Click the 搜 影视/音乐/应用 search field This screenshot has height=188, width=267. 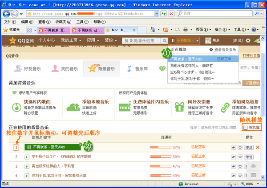click(x=142, y=41)
